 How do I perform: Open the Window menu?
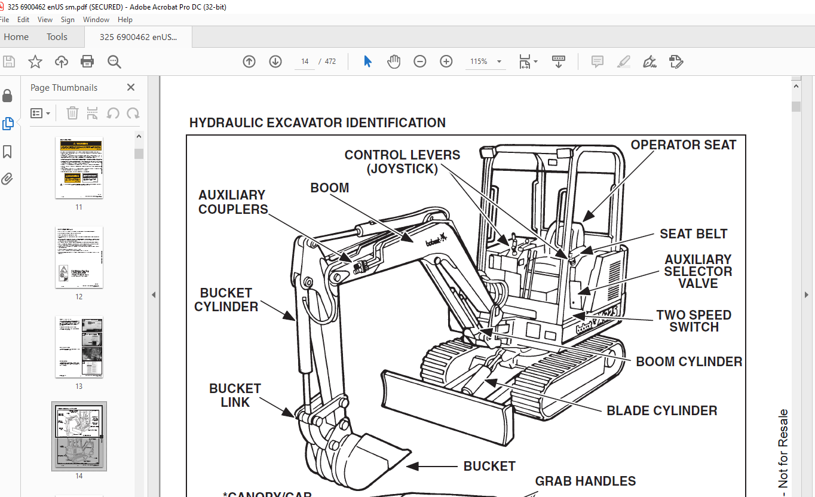[96, 20]
